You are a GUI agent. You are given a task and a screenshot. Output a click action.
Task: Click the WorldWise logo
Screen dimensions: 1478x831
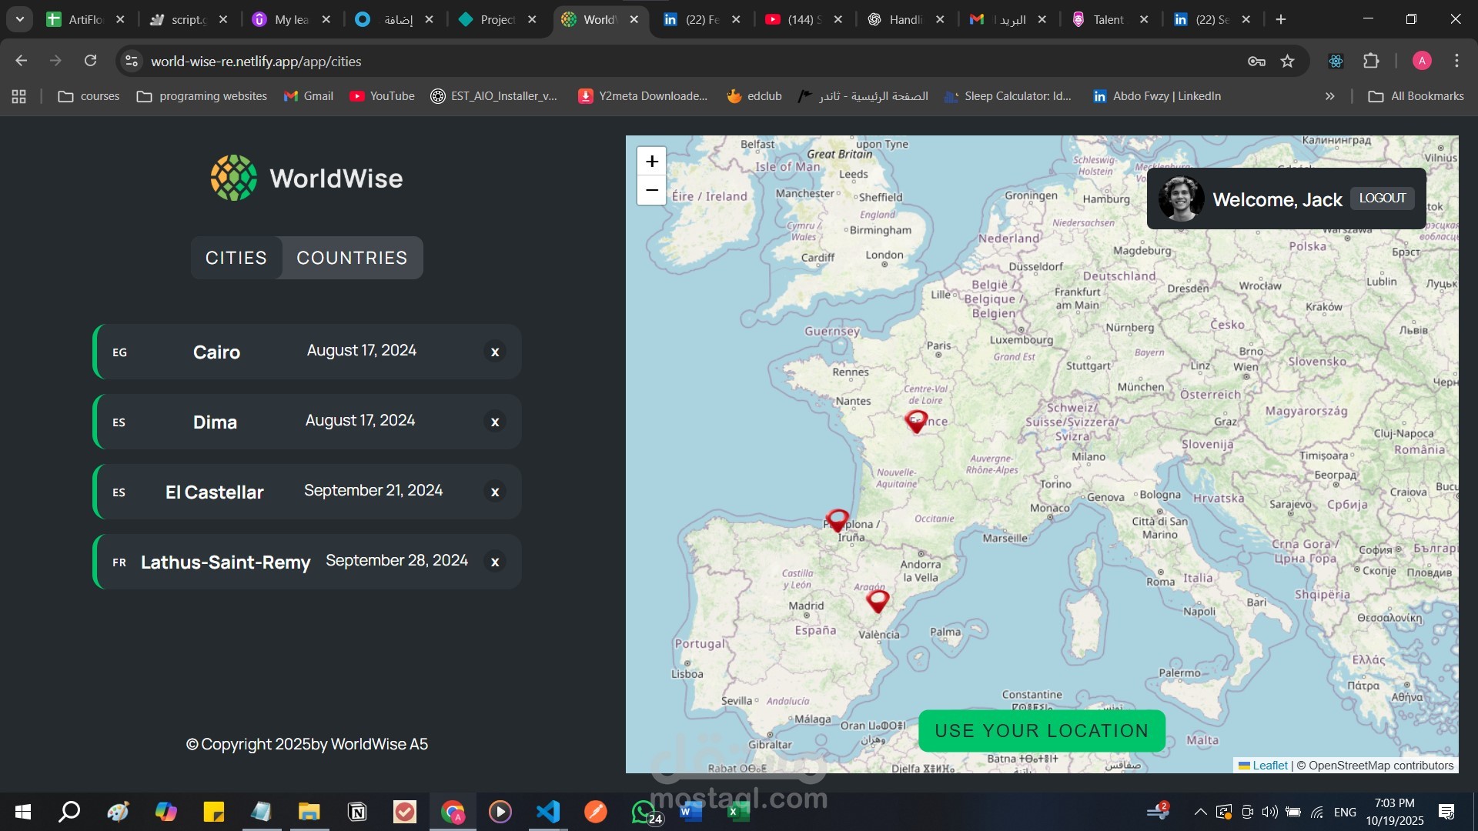(306, 179)
